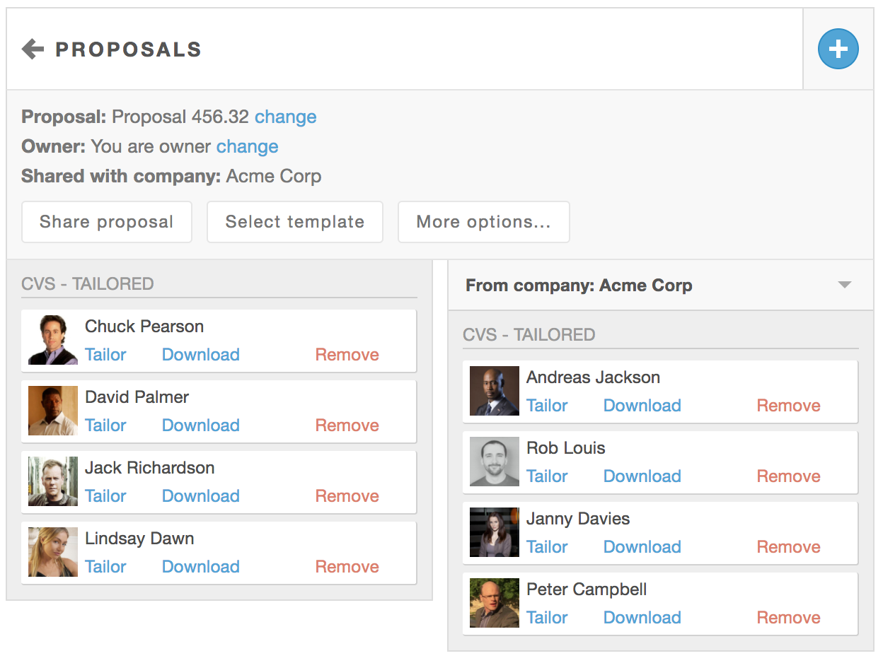Click Rob Louis's grayscale profile photo

(x=495, y=462)
